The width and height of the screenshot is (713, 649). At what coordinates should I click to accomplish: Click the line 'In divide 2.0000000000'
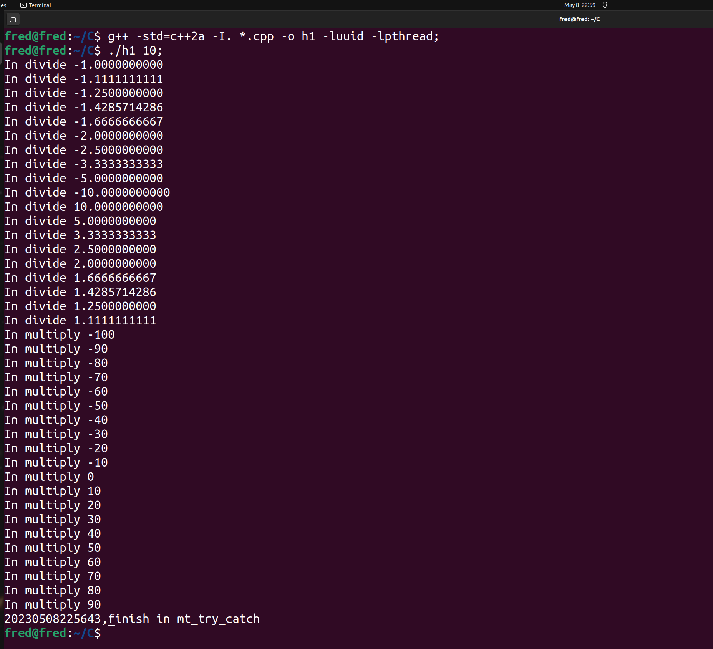point(80,263)
